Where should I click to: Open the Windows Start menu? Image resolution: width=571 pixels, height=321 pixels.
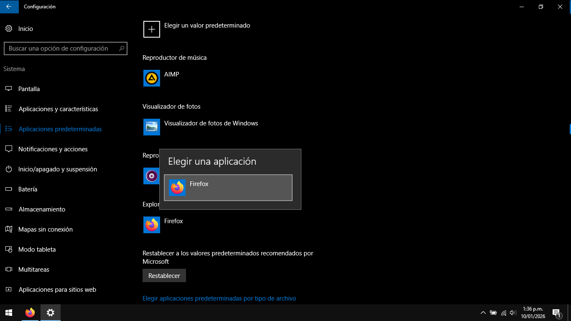(x=9, y=313)
